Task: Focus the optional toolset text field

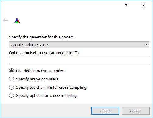Action: tap(79, 61)
